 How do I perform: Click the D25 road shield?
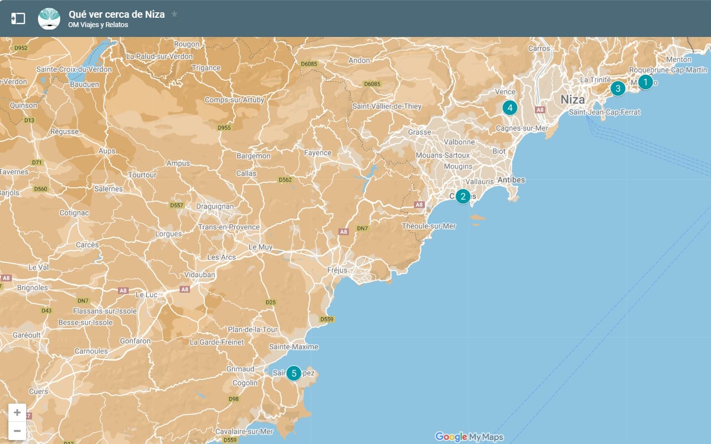pyautogui.click(x=270, y=303)
